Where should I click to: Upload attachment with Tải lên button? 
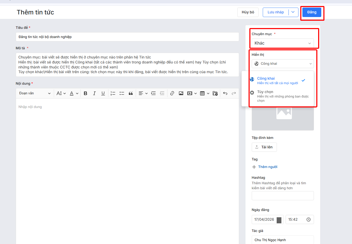click(x=264, y=147)
